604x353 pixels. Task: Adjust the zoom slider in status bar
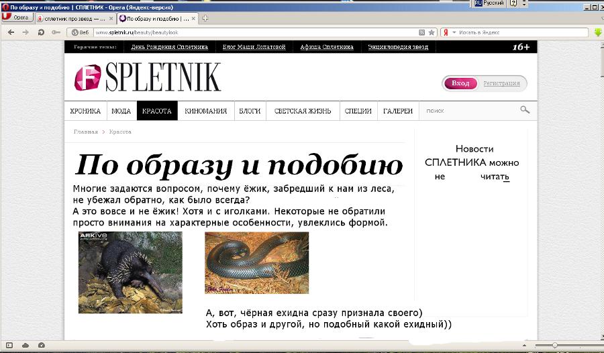coord(554,345)
